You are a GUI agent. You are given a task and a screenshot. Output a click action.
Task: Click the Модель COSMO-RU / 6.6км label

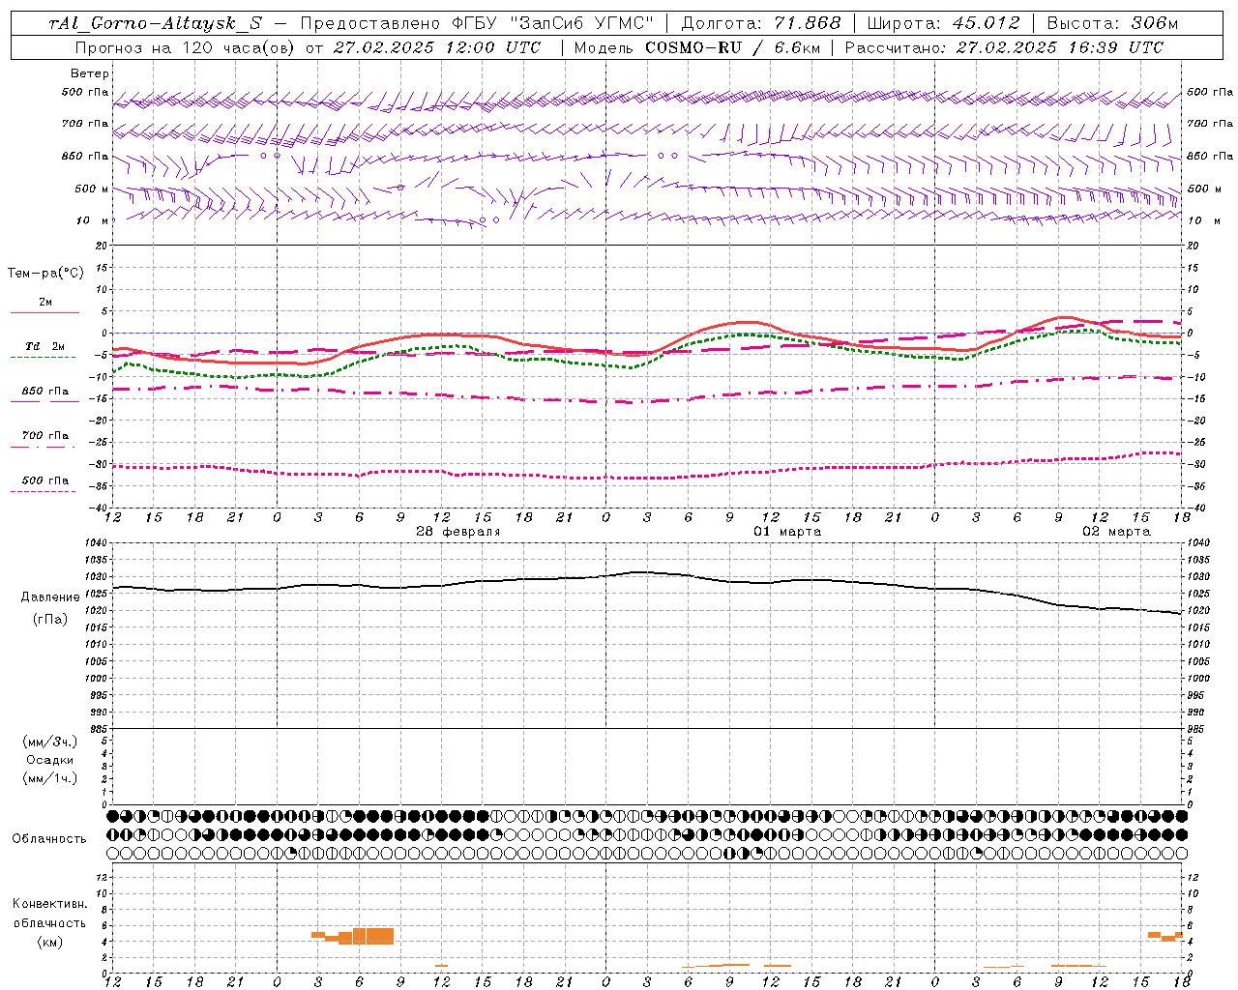[696, 47]
